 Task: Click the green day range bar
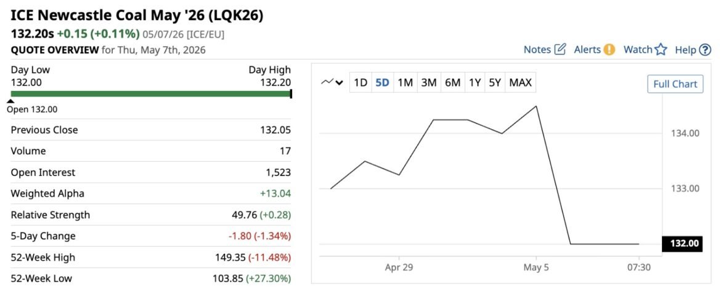tap(151, 93)
